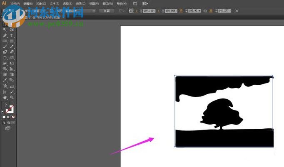Set fill to None in toolbox
284x167 pixels.
click(13, 117)
